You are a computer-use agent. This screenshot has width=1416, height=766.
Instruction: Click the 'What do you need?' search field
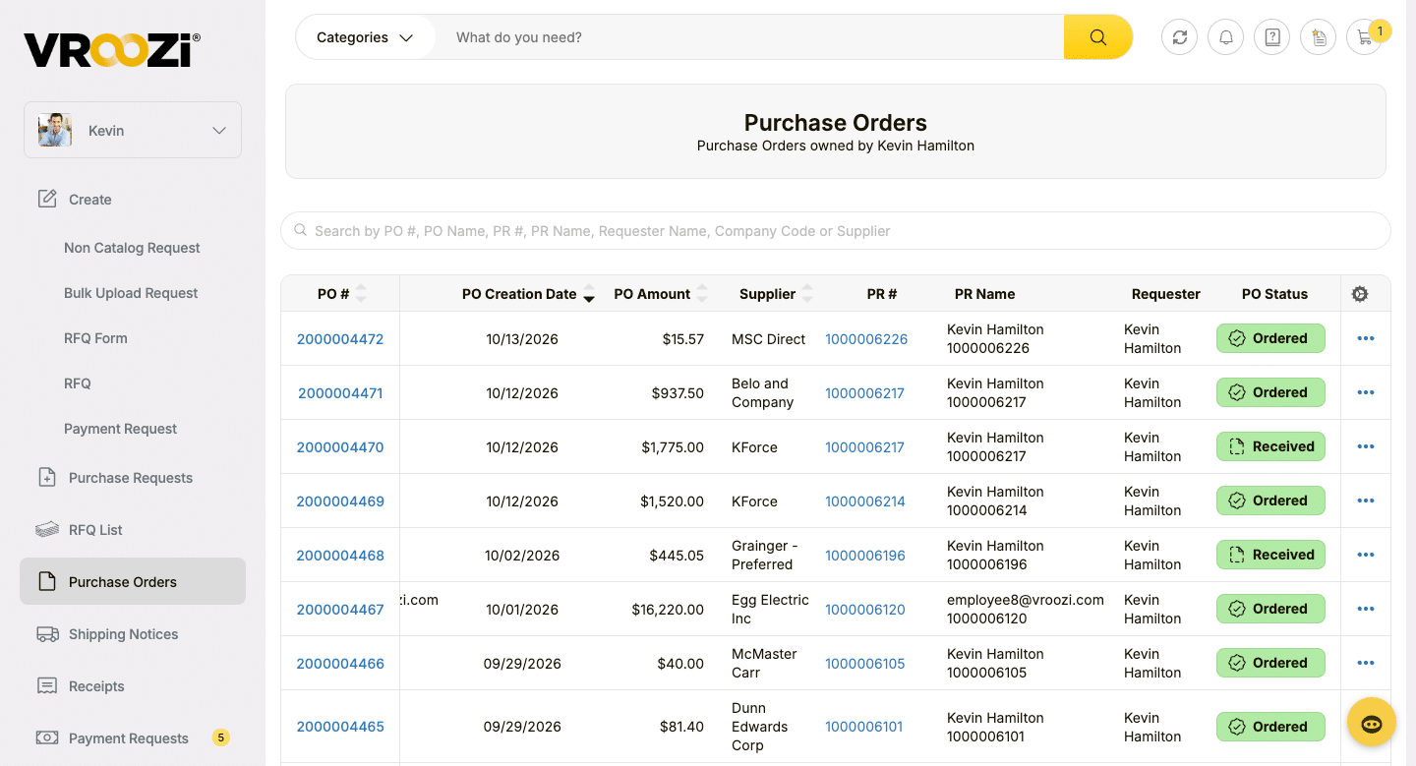749,37
